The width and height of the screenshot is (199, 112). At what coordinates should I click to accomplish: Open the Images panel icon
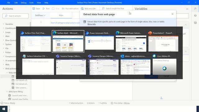click(x=195, y=23)
